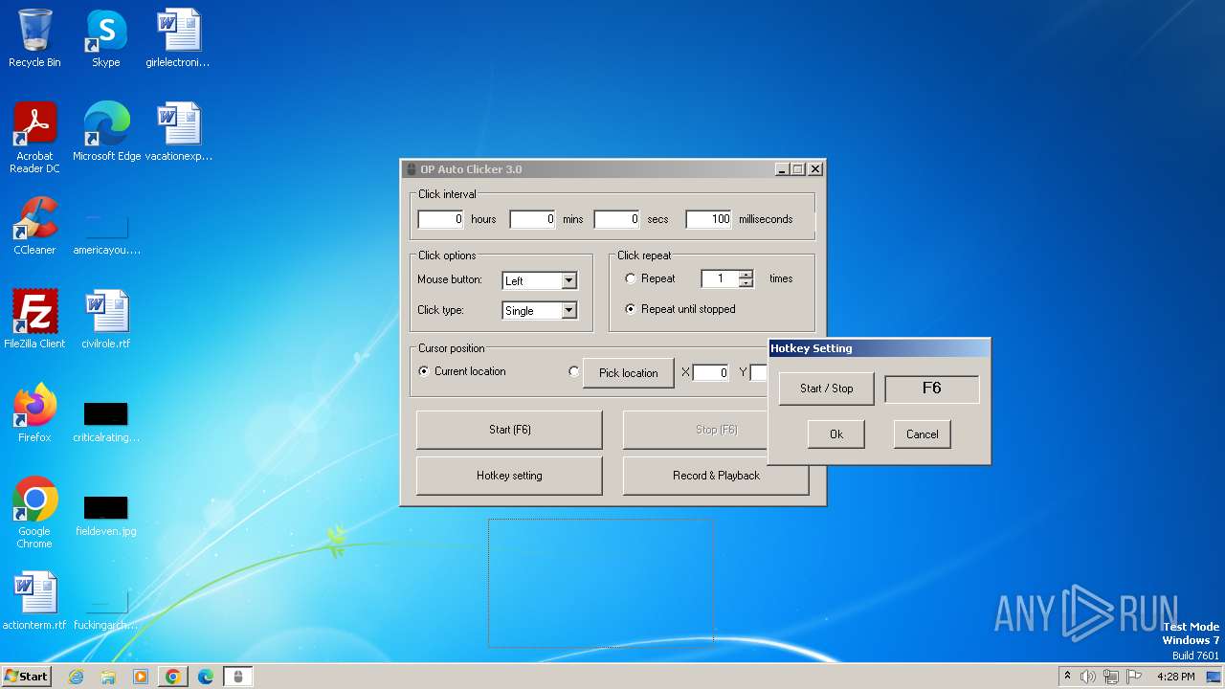Focus the mins interval field
This screenshot has width=1225, height=689.
pos(532,219)
